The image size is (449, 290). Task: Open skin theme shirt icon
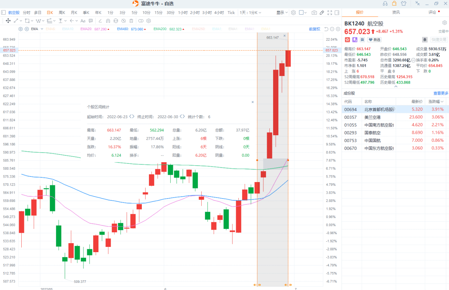click(403, 3)
